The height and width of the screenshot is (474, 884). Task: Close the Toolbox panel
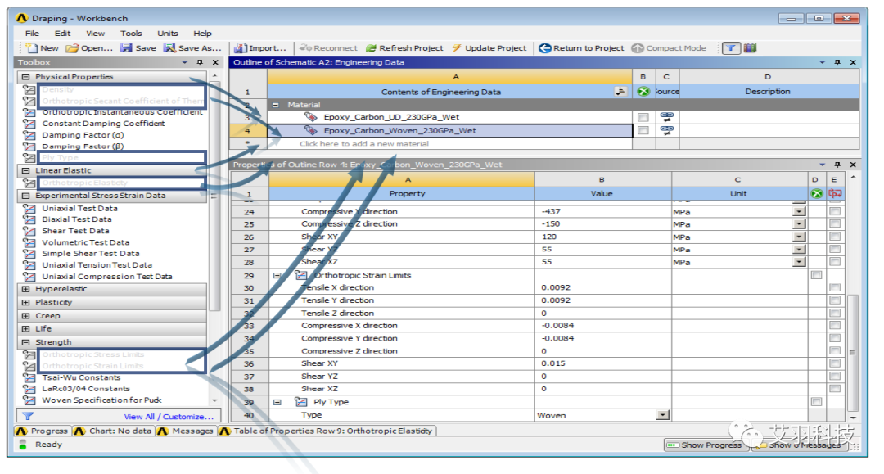tap(215, 62)
